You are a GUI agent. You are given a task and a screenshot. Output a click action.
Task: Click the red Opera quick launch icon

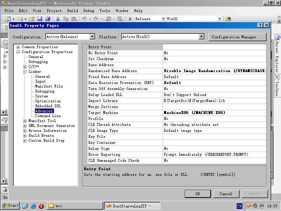(x=41, y=206)
